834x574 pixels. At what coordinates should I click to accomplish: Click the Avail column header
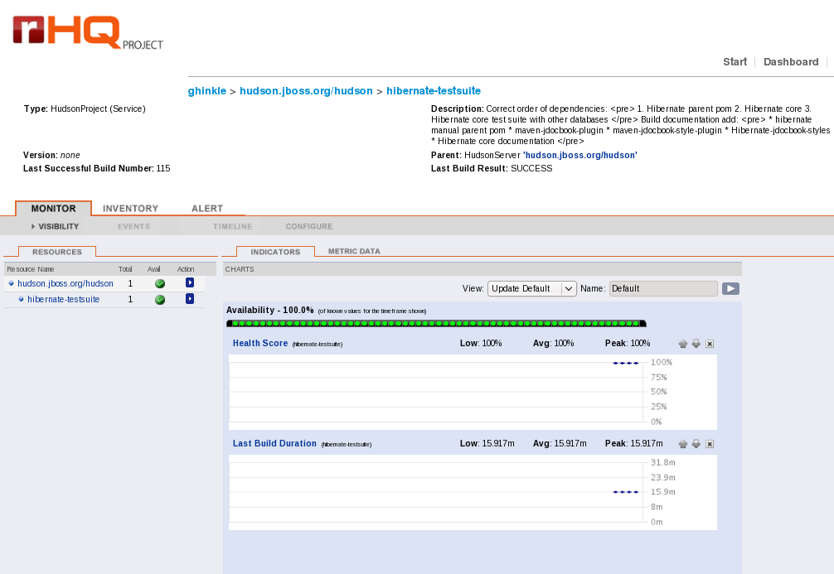(153, 269)
